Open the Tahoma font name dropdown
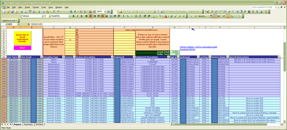The image size is (287, 130). [x=43, y=16]
